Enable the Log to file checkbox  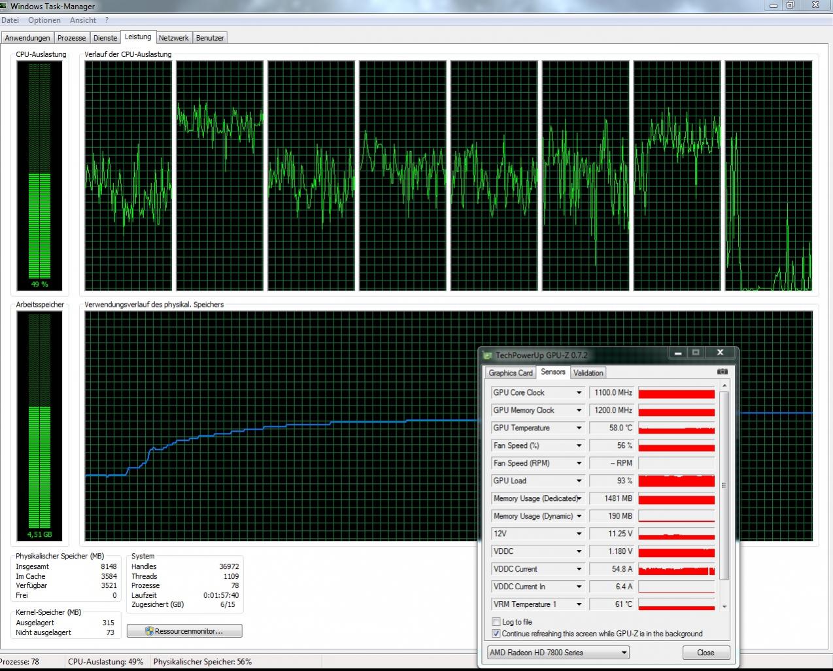click(496, 622)
